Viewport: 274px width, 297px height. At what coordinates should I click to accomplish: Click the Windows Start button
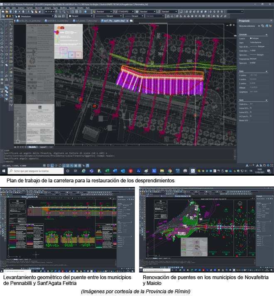click(4, 171)
